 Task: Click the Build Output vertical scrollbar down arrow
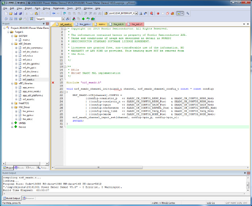pos(248,190)
